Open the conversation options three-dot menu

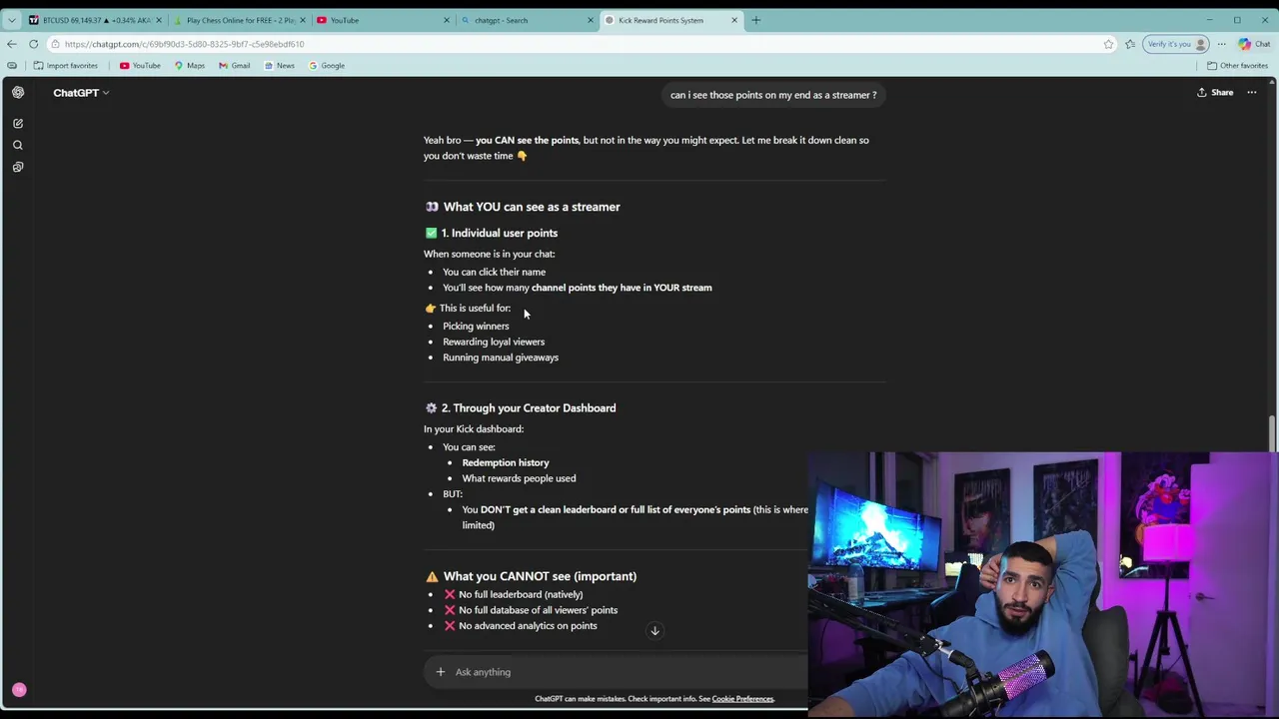tap(1252, 93)
